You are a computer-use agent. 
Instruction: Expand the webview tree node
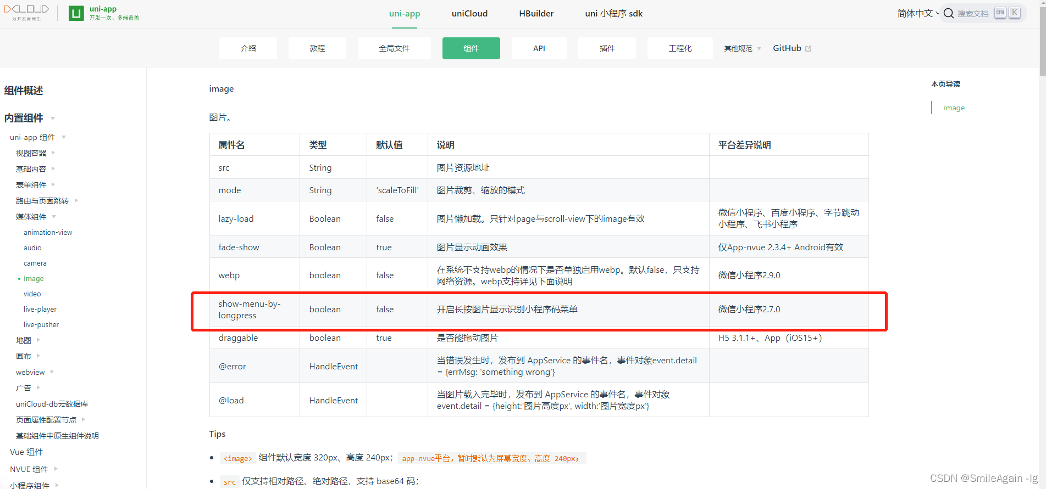[x=52, y=372]
